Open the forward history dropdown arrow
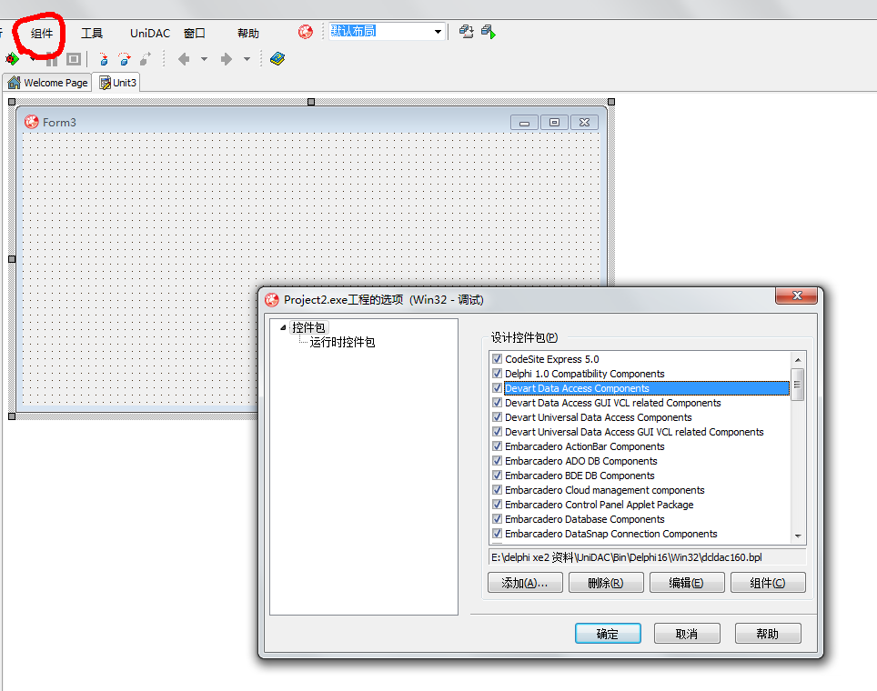Screen dimensions: 877x691 point(247,59)
